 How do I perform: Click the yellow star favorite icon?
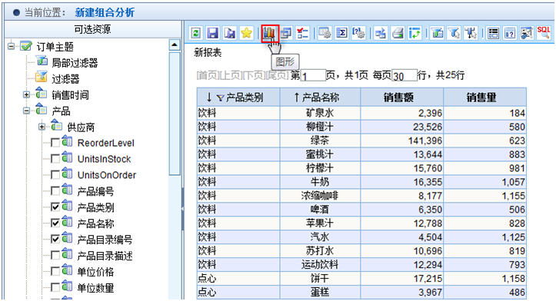(246, 33)
